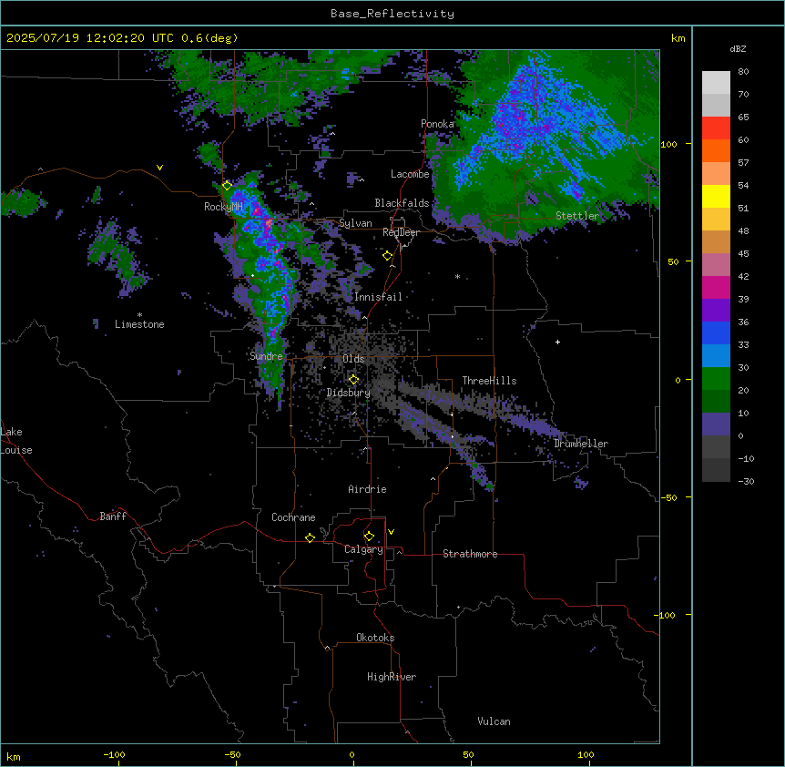Click the yellow v marker north of RockyMH
The image size is (785, 767).
(159, 168)
